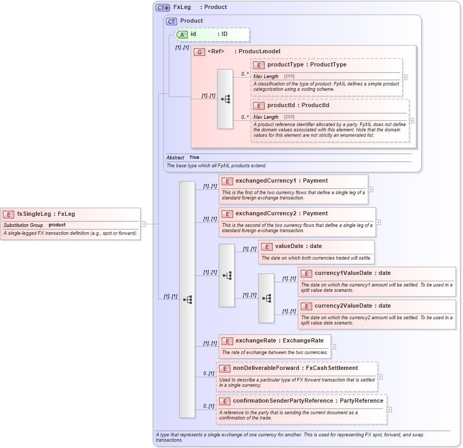Click the 'The date on which both currencies traded will settle.' text
The height and width of the screenshot is (448, 463).
coord(316,258)
